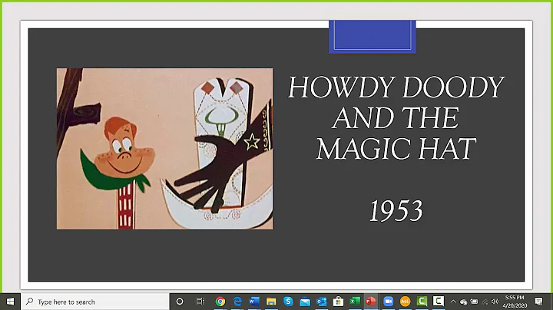The height and width of the screenshot is (310, 553).
Task: Click the Howdy Doody cartoon image on the slide
Action: pyautogui.click(x=164, y=149)
